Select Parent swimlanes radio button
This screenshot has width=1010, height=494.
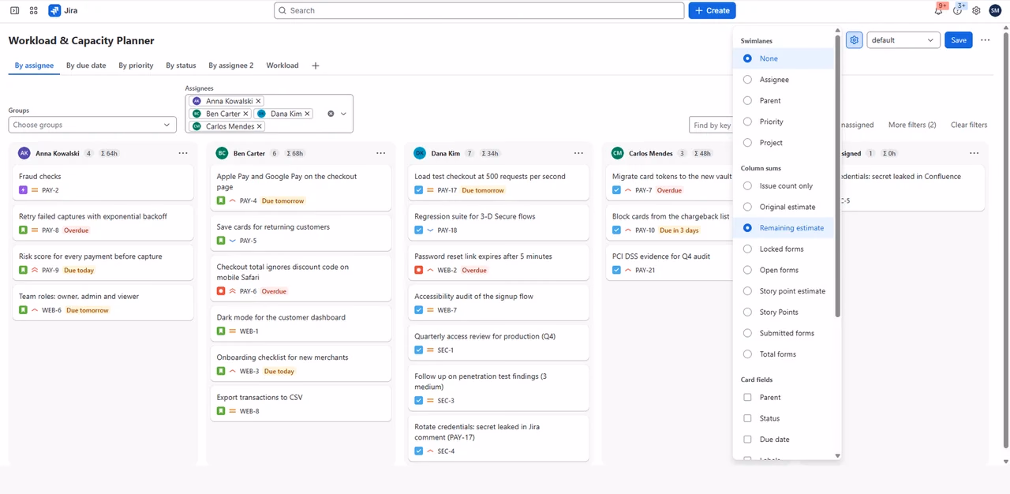pos(748,101)
